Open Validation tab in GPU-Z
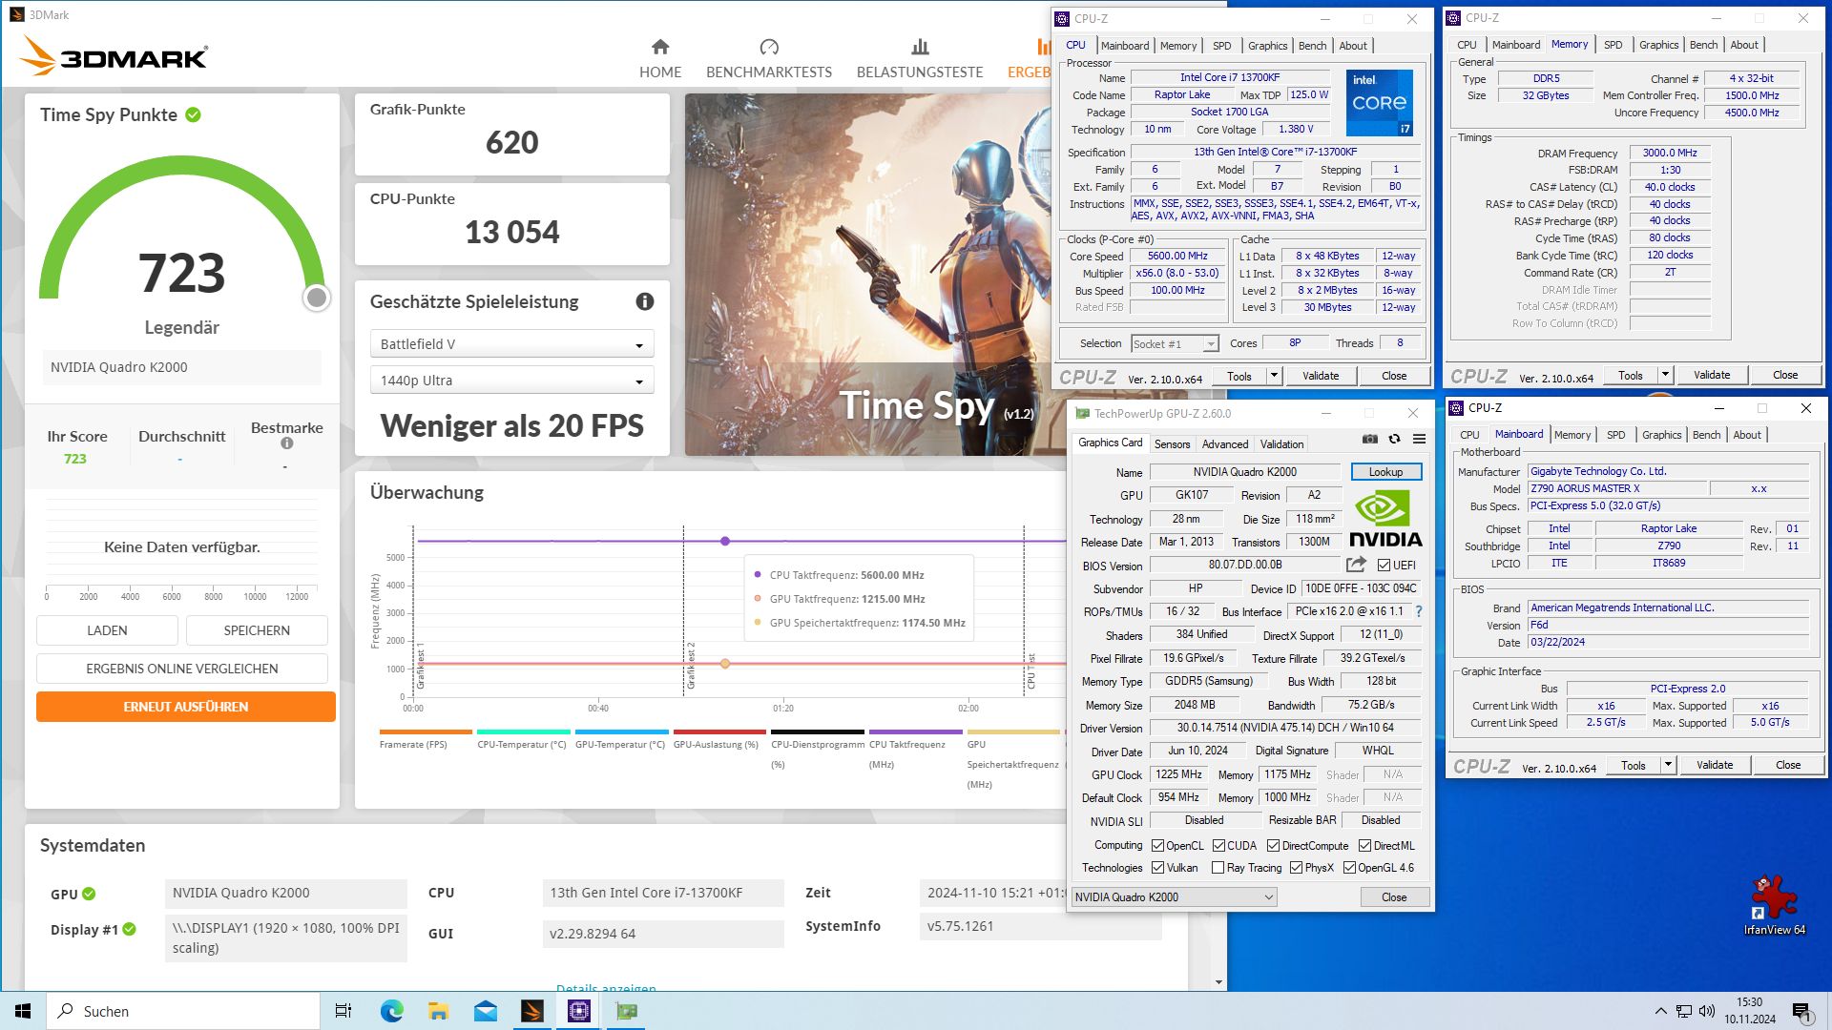This screenshot has height=1030, width=1832. (1281, 444)
